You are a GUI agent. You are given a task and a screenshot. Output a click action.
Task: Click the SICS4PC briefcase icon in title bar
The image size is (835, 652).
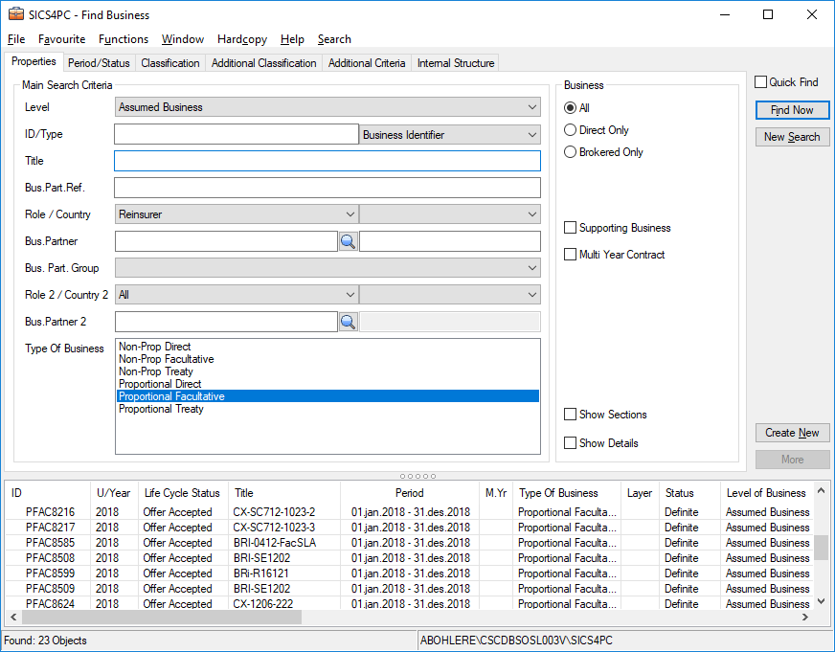click(15, 15)
